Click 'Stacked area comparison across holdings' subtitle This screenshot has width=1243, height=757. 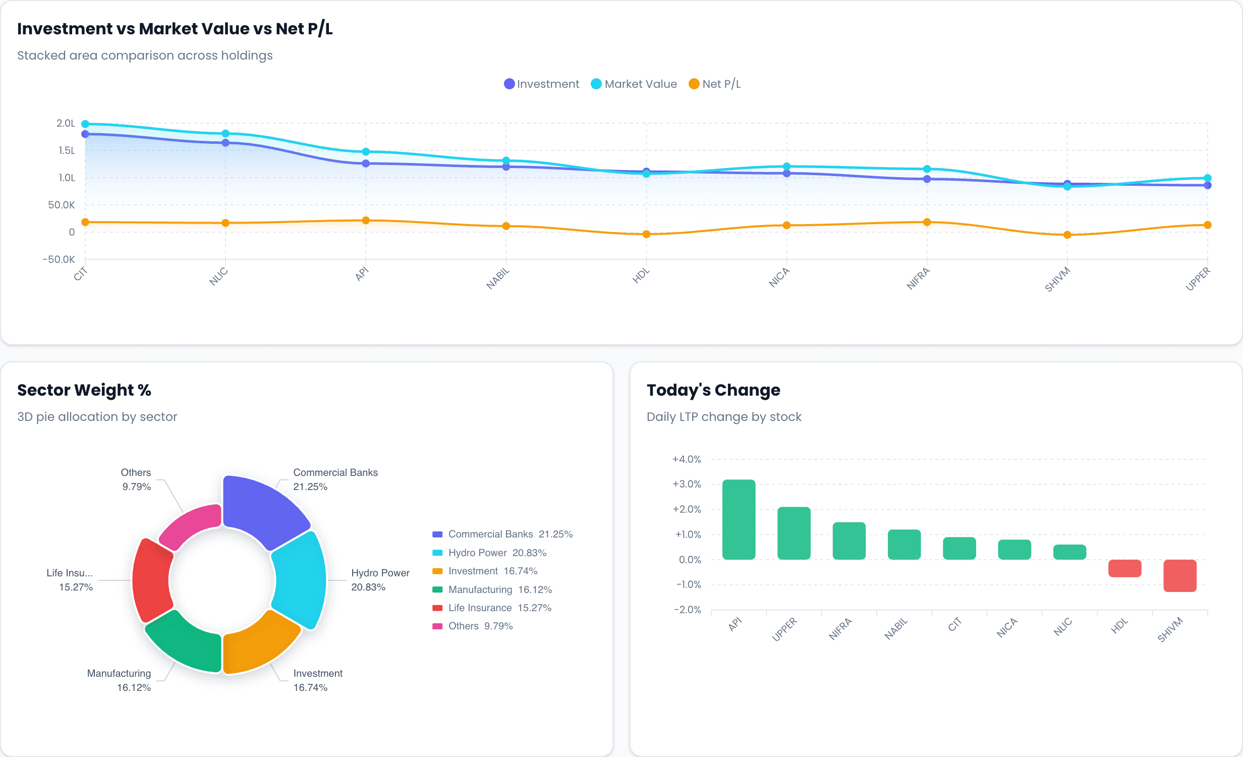click(145, 56)
